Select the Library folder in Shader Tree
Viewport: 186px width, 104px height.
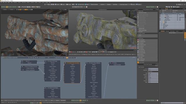[x=165, y=21]
